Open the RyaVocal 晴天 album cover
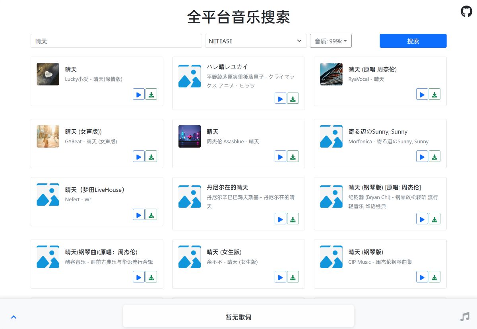The height and width of the screenshot is (329, 477). (331, 74)
